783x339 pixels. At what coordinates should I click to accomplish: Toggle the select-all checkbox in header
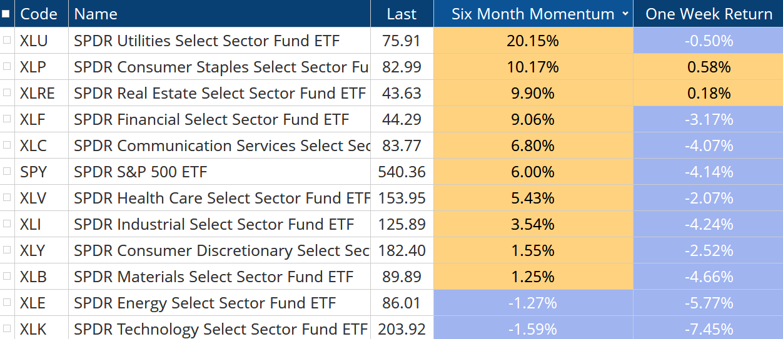click(x=6, y=14)
